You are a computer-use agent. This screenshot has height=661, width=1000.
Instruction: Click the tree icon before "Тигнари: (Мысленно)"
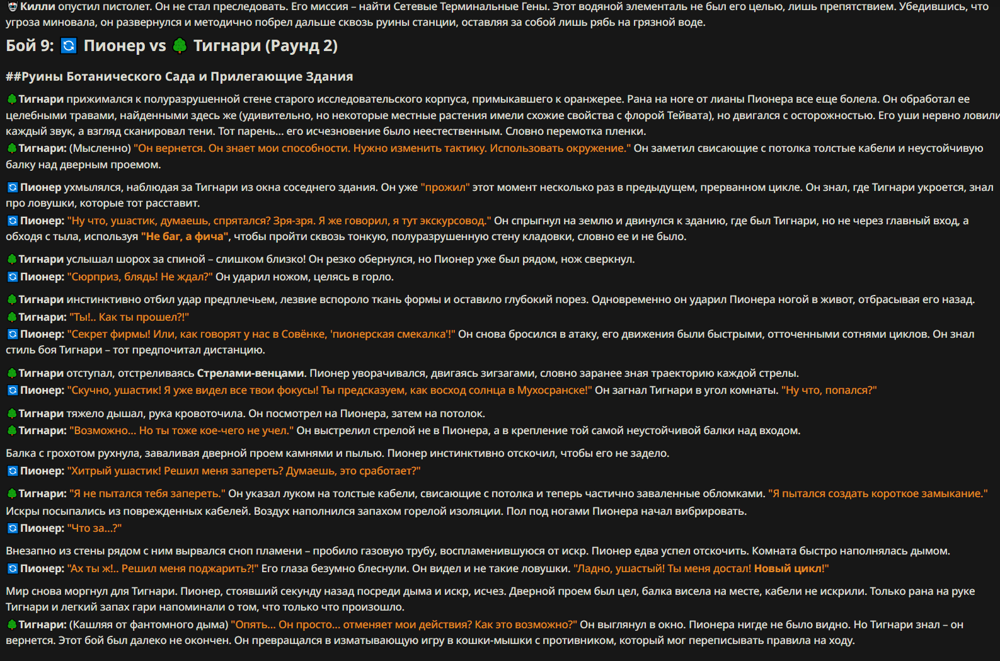[11, 148]
